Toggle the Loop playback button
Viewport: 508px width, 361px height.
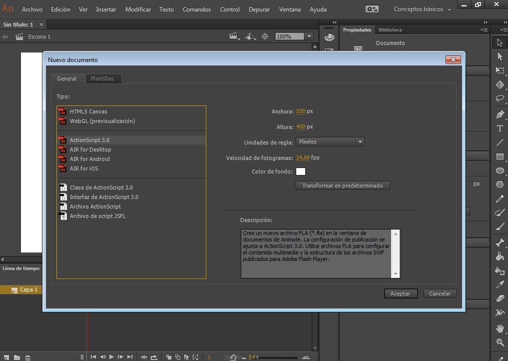[x=154, y=357]
